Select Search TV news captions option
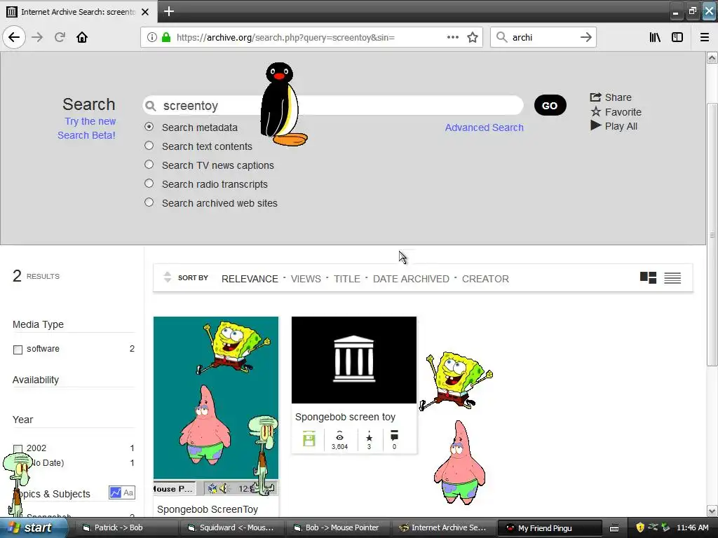718x538 pixels. pyautogui.click(x=149, y=164)
